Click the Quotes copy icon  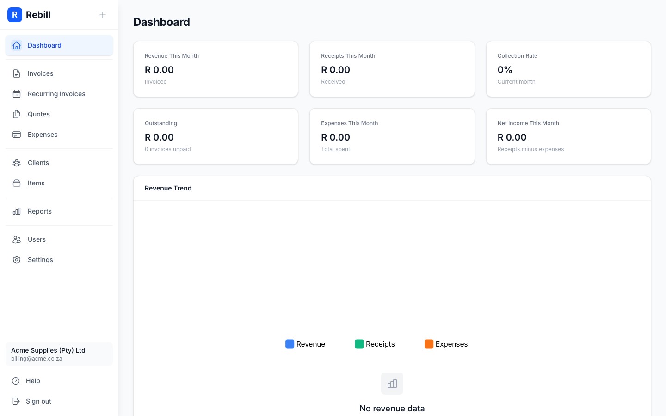click(x=17, y=114)
